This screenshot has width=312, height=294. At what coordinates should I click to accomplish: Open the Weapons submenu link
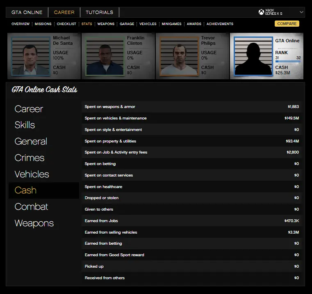[106, 24]
